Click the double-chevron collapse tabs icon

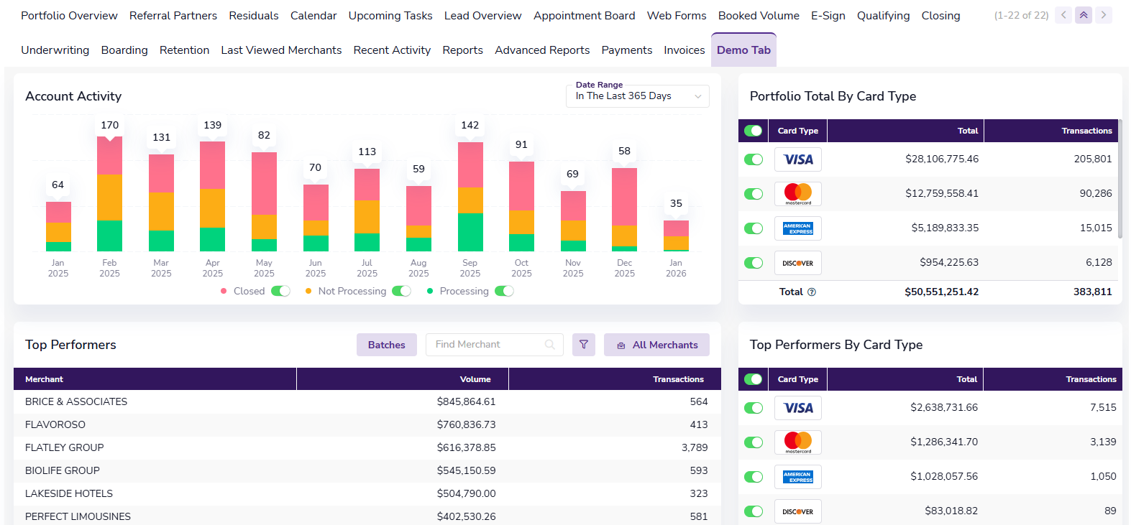pos(1084,15)
